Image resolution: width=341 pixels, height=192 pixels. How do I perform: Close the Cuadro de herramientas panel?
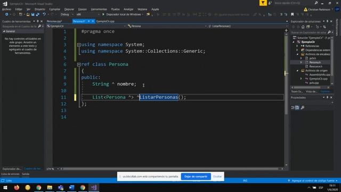[x=42, y=21]
